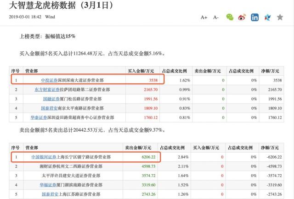
Task: Click the article title 大智慧龙虎榜数据
Action: point(42,5)
